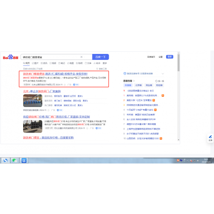Open the 百度首页 link
The image size is (214, 214).
(151, 57)
